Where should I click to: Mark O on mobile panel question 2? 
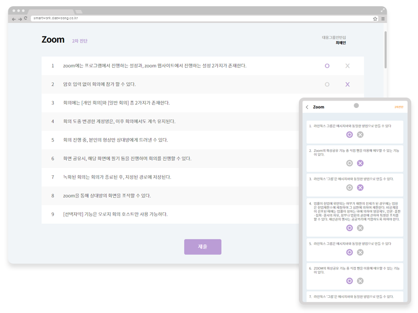(350, 163)
